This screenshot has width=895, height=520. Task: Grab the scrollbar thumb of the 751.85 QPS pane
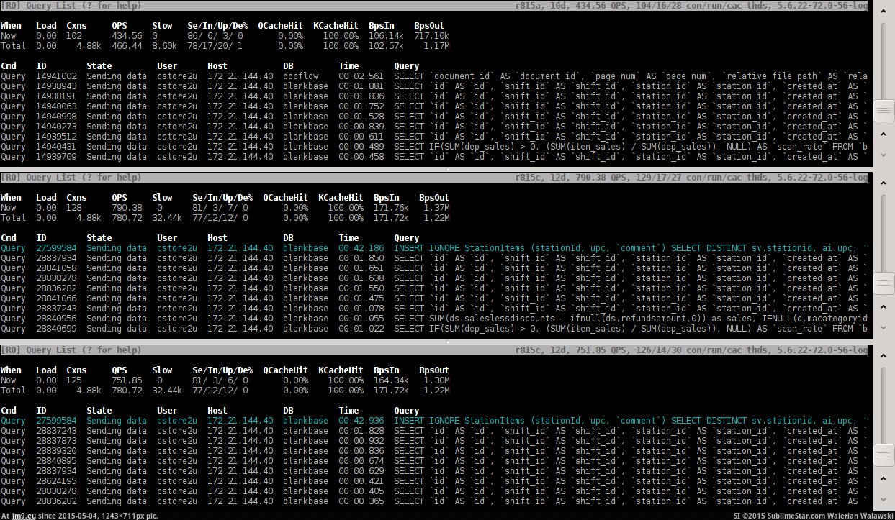883,455
